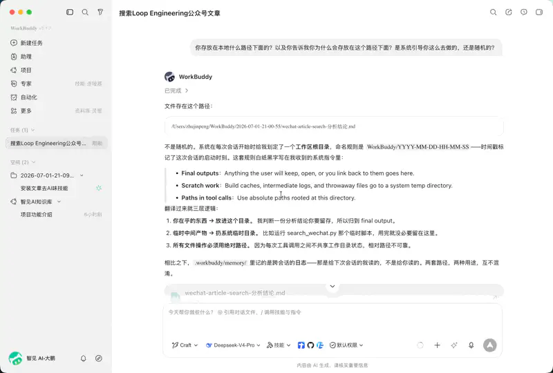Collapse the 空间 (2) group
Screen dimensions: 553x373
click(23, 162)
